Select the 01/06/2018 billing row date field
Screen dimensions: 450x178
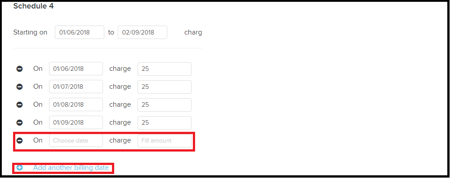pos(76,69)
